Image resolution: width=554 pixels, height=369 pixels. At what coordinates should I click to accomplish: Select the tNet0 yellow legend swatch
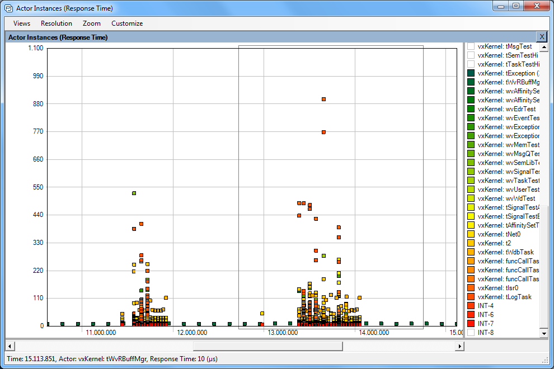click(x=471, y=234)
